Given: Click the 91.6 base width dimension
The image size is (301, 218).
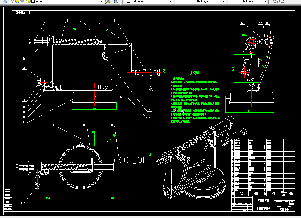Looking at the screenshot, I should [249, 111].
